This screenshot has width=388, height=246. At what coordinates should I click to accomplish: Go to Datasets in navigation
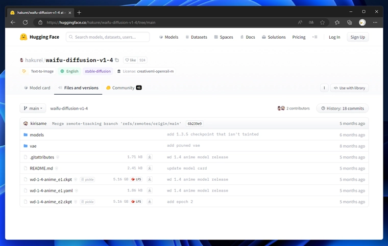(197, 37)
